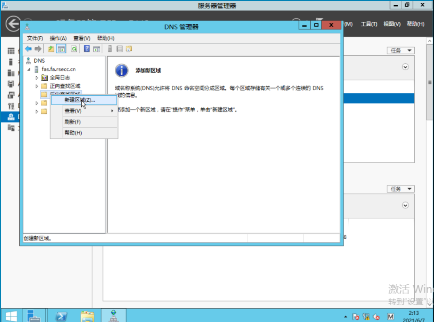Click the refresh icon in DNS Manager toolbar
434x322 pixels.
73,49
